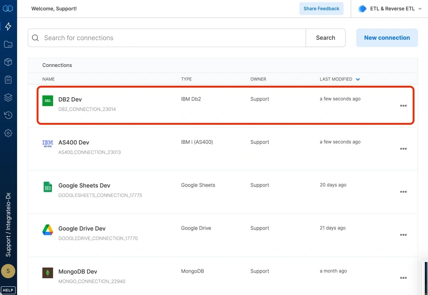Screen dimensions: 428x295
Task: Open the Support avatar badge at bottom left
Action: (x=8, y=271)
